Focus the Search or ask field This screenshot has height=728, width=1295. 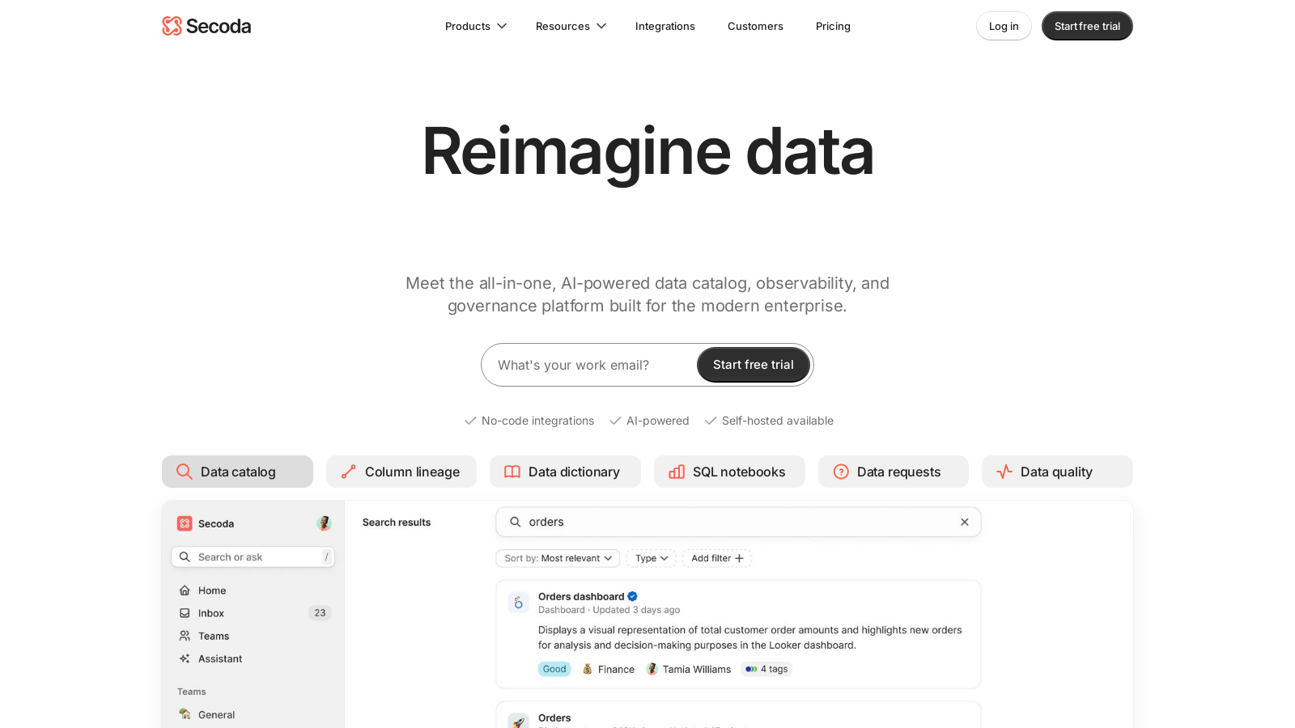[x=253, y=557]
